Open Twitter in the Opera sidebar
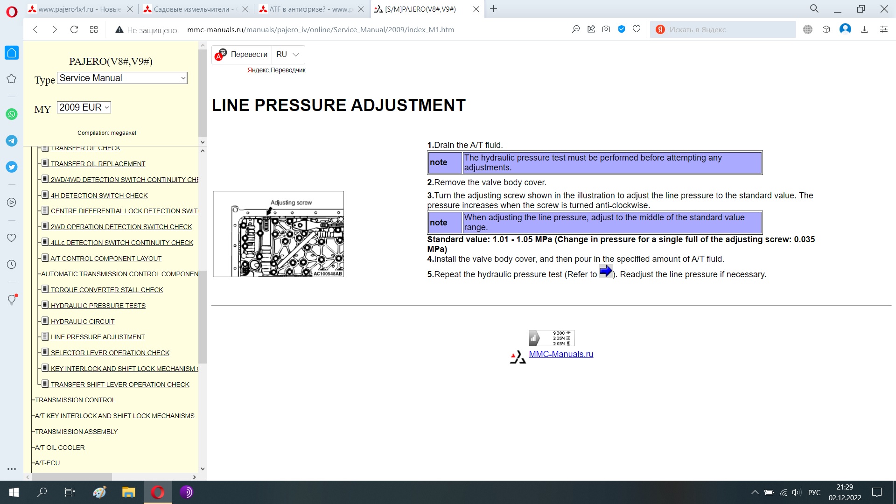This screenshot has height=504, width=896. click(x=12, y=167)
